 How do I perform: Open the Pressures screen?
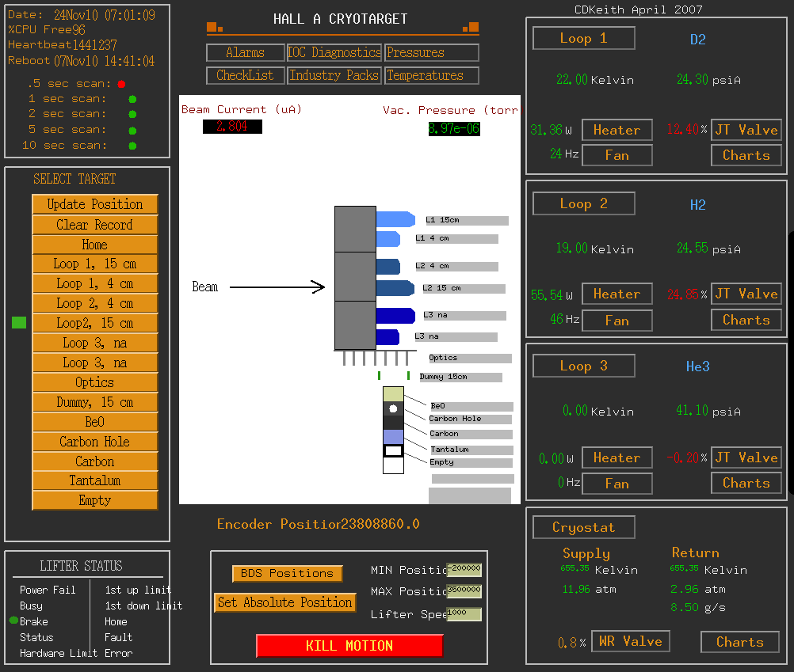[431, 52]
